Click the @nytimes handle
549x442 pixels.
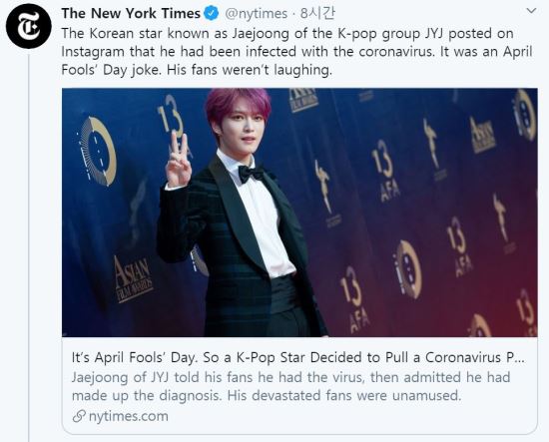tap(256, 14)
